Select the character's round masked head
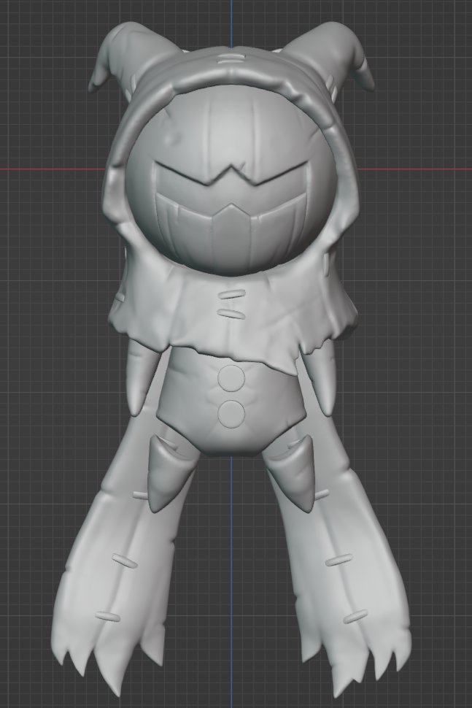Screen dimensions: 472x708 [231, 180]
